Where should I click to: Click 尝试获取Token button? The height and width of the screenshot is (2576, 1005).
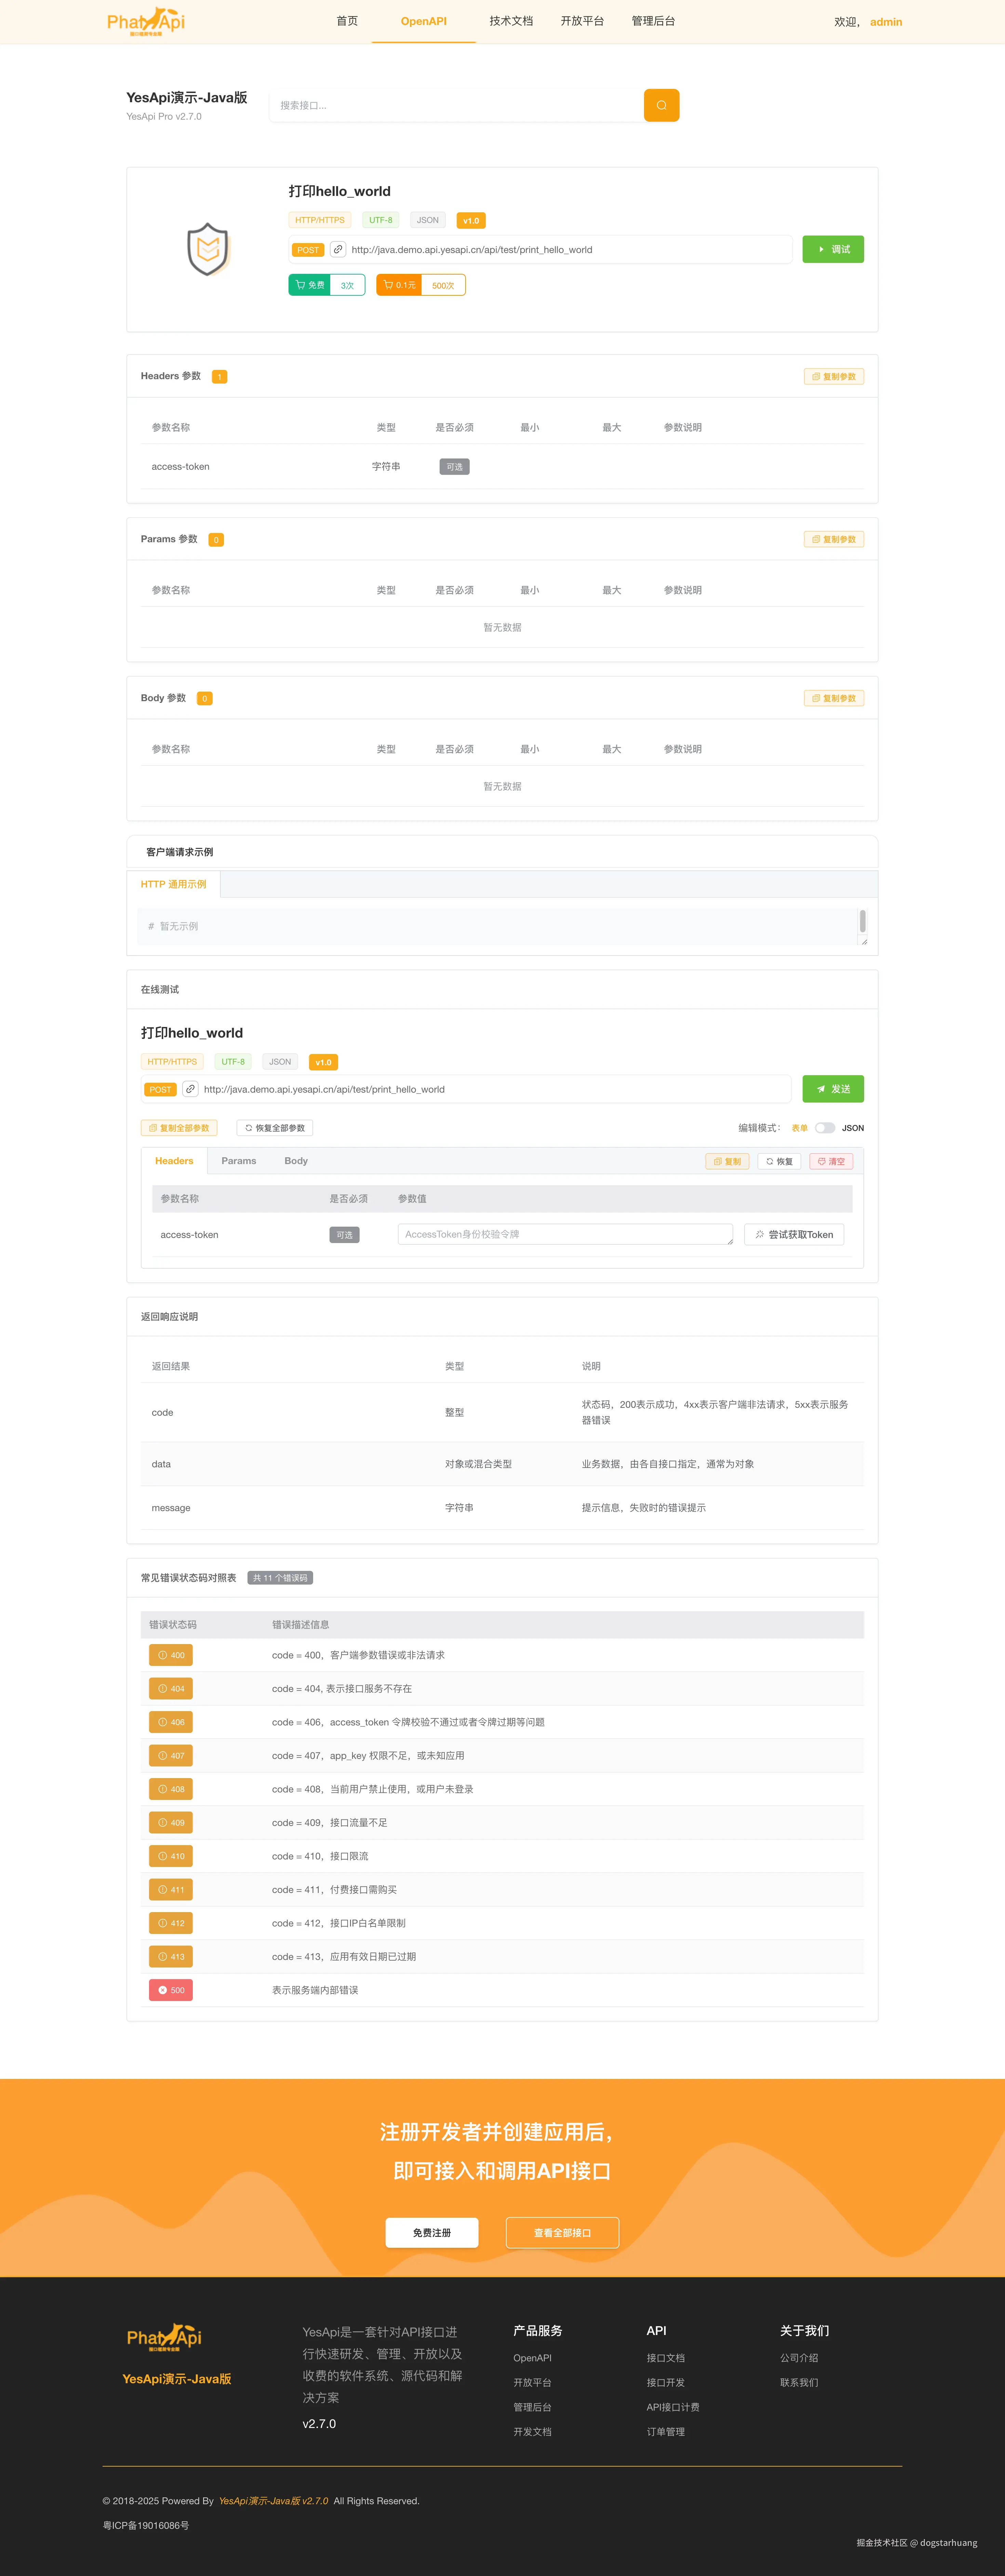794,1234
